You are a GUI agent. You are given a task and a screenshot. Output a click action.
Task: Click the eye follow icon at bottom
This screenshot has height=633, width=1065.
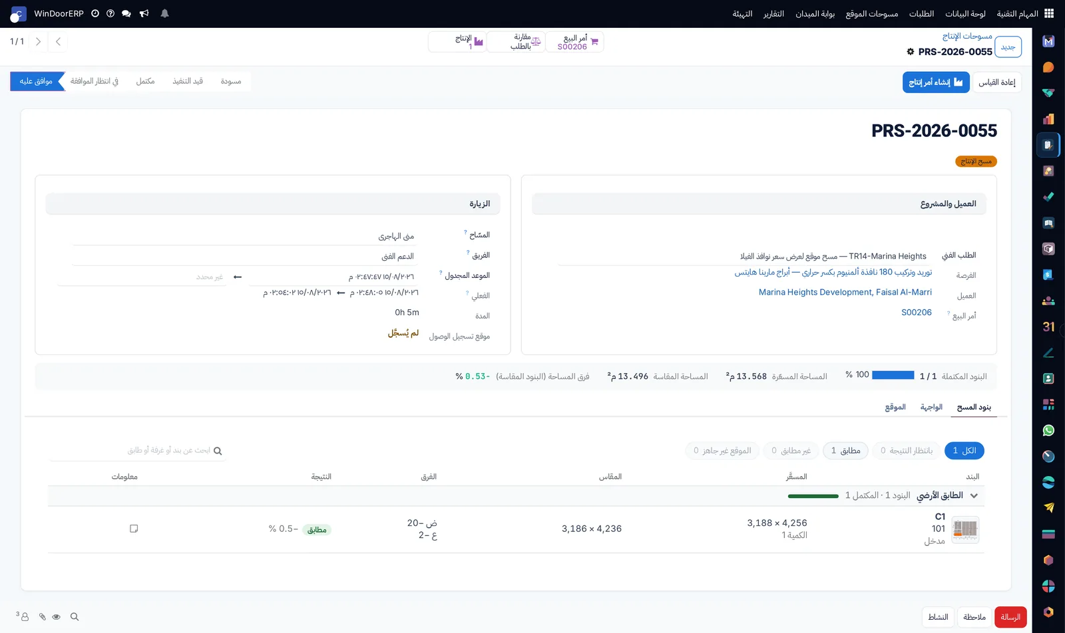(57, 617)
